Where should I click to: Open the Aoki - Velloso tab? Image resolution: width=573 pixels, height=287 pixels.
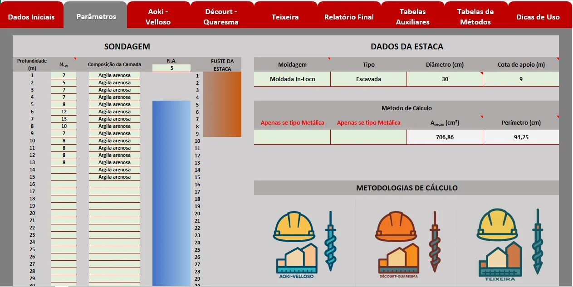[x=158, y=17]
